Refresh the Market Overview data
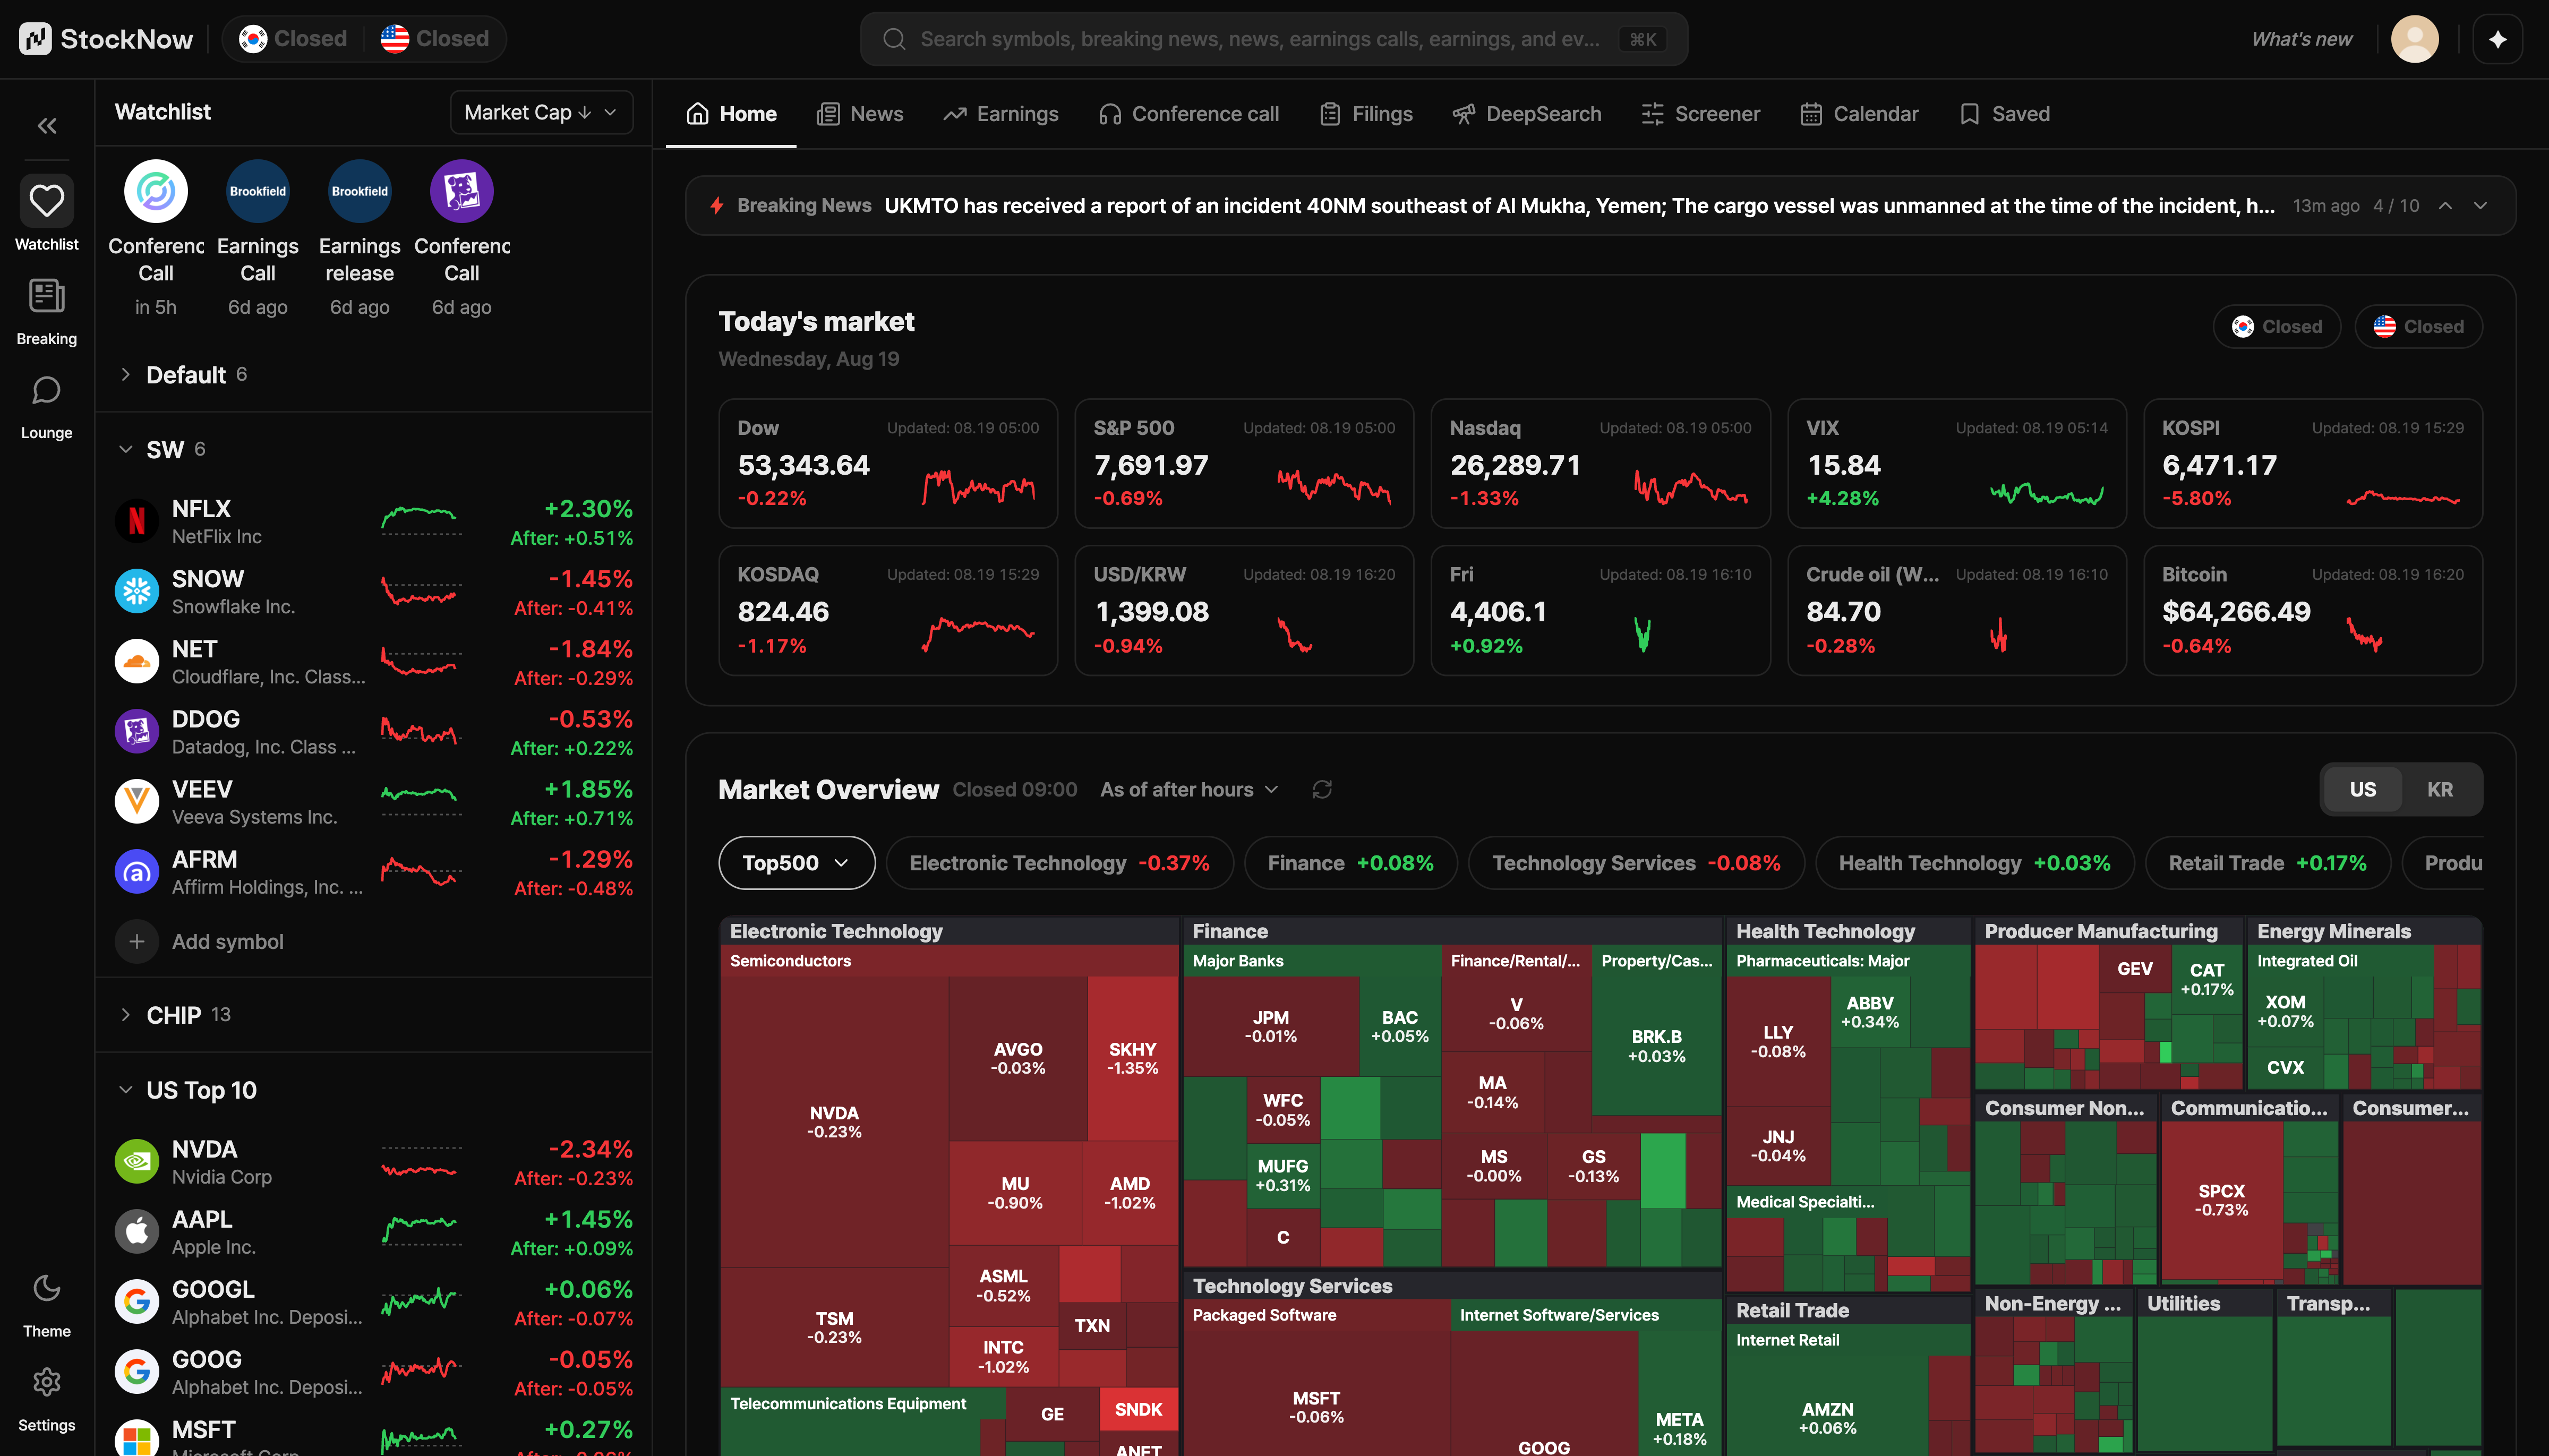The image size is (2549, 1456). 1322,790
